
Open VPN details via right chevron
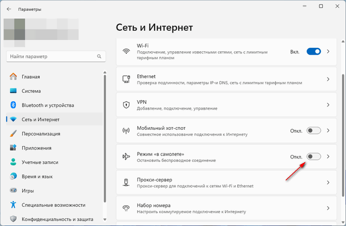coord(328,105)
